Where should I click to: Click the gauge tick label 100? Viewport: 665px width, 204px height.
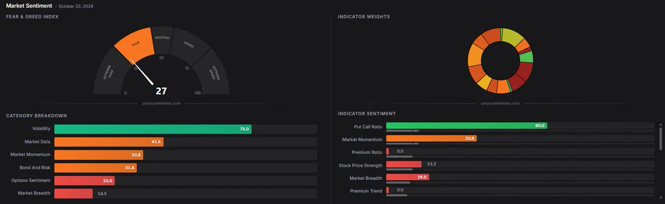click(198, 93)
